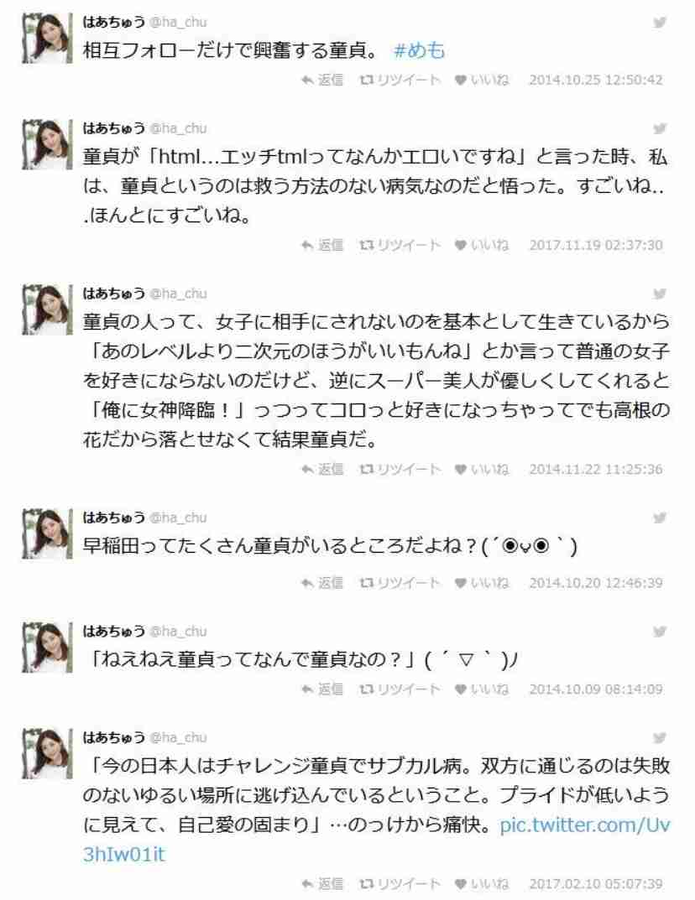Open the pic.twitter.com image link
The image size is (695, 900).
pyautogui.click(x=376, y=839)
